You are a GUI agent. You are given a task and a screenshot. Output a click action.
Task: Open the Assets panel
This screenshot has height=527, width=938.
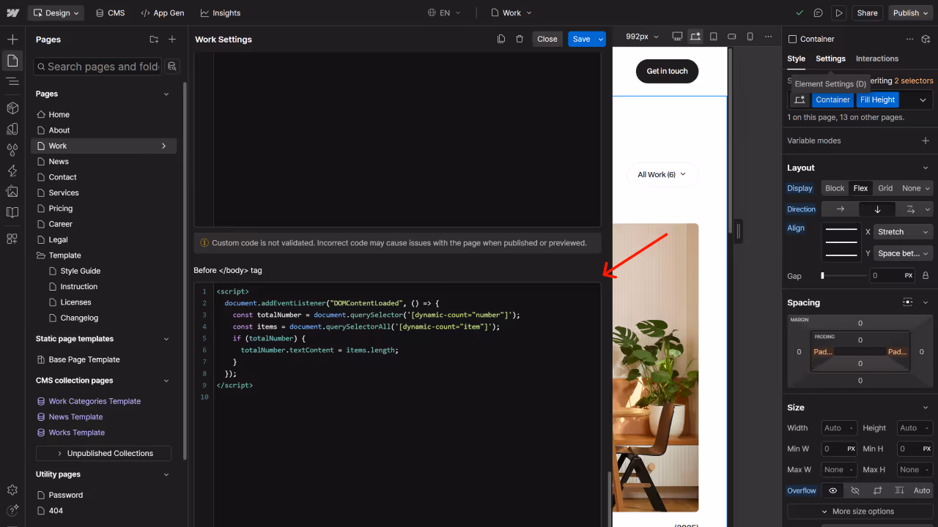12,192
